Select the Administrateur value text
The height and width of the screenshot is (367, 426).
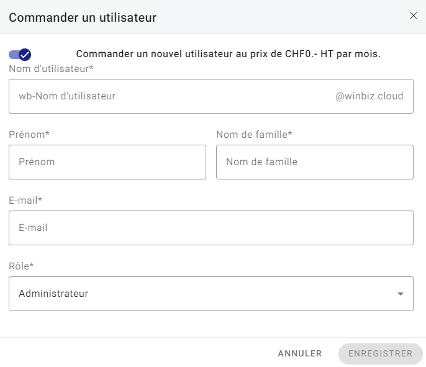[x=53, y=294]
